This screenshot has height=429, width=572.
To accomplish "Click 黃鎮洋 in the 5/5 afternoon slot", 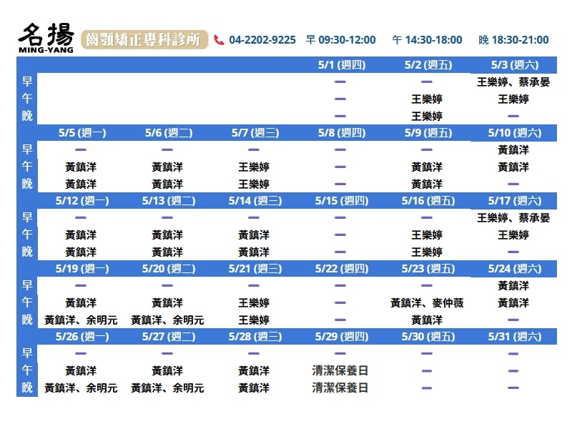I will [81, 167].
